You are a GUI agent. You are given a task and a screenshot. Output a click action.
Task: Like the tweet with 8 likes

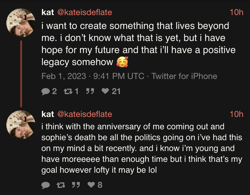[91, 185]
